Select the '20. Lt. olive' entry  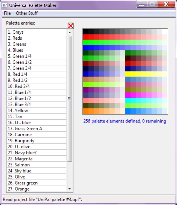tap(37, 147)
